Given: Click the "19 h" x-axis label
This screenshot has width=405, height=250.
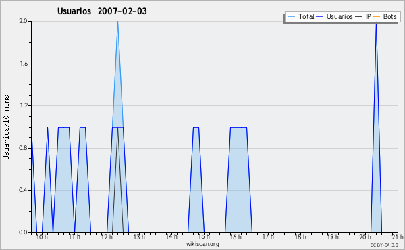Looking at the screenshot, I should click(333, 237).
